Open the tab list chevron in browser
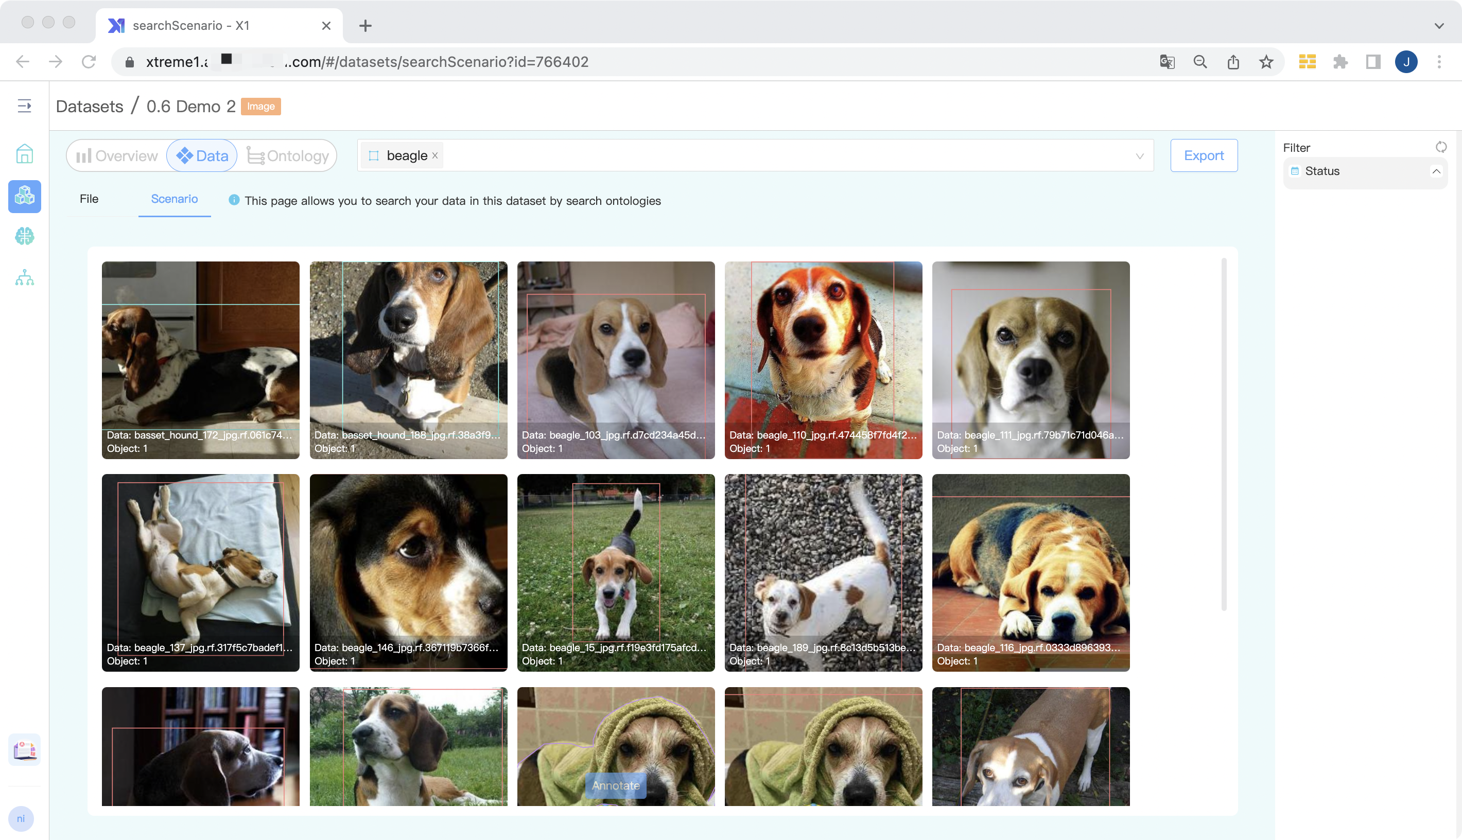The width and height of the screenshot is (1462, 840). 1438,26
